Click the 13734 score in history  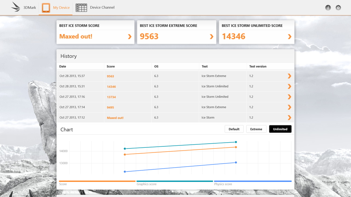tap(111, 97)
